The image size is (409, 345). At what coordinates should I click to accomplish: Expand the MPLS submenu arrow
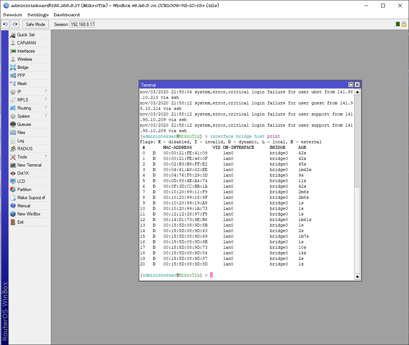tap(46, 99)
